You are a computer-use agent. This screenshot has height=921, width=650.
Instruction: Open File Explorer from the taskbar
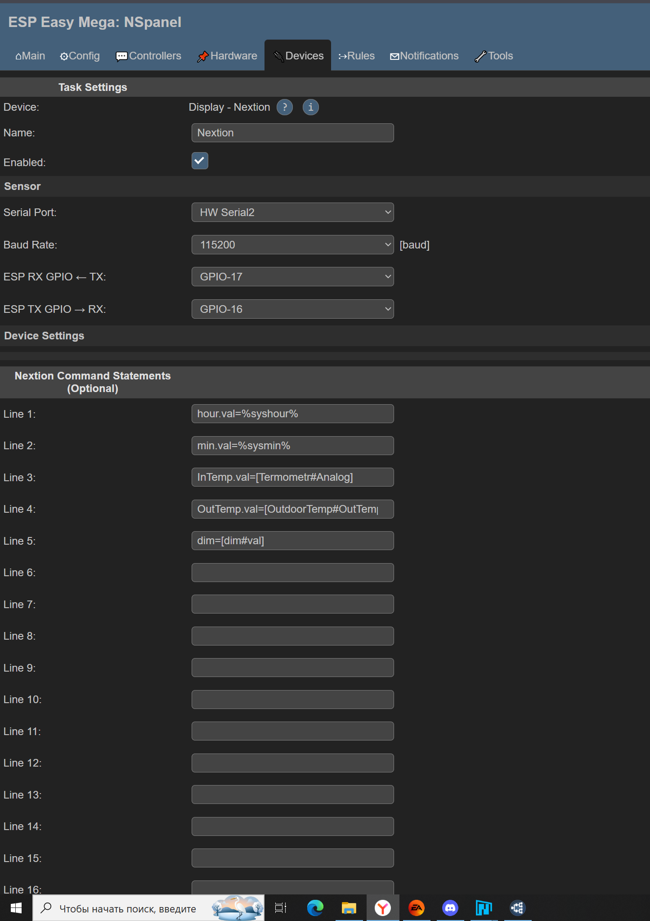coord(349,908)
